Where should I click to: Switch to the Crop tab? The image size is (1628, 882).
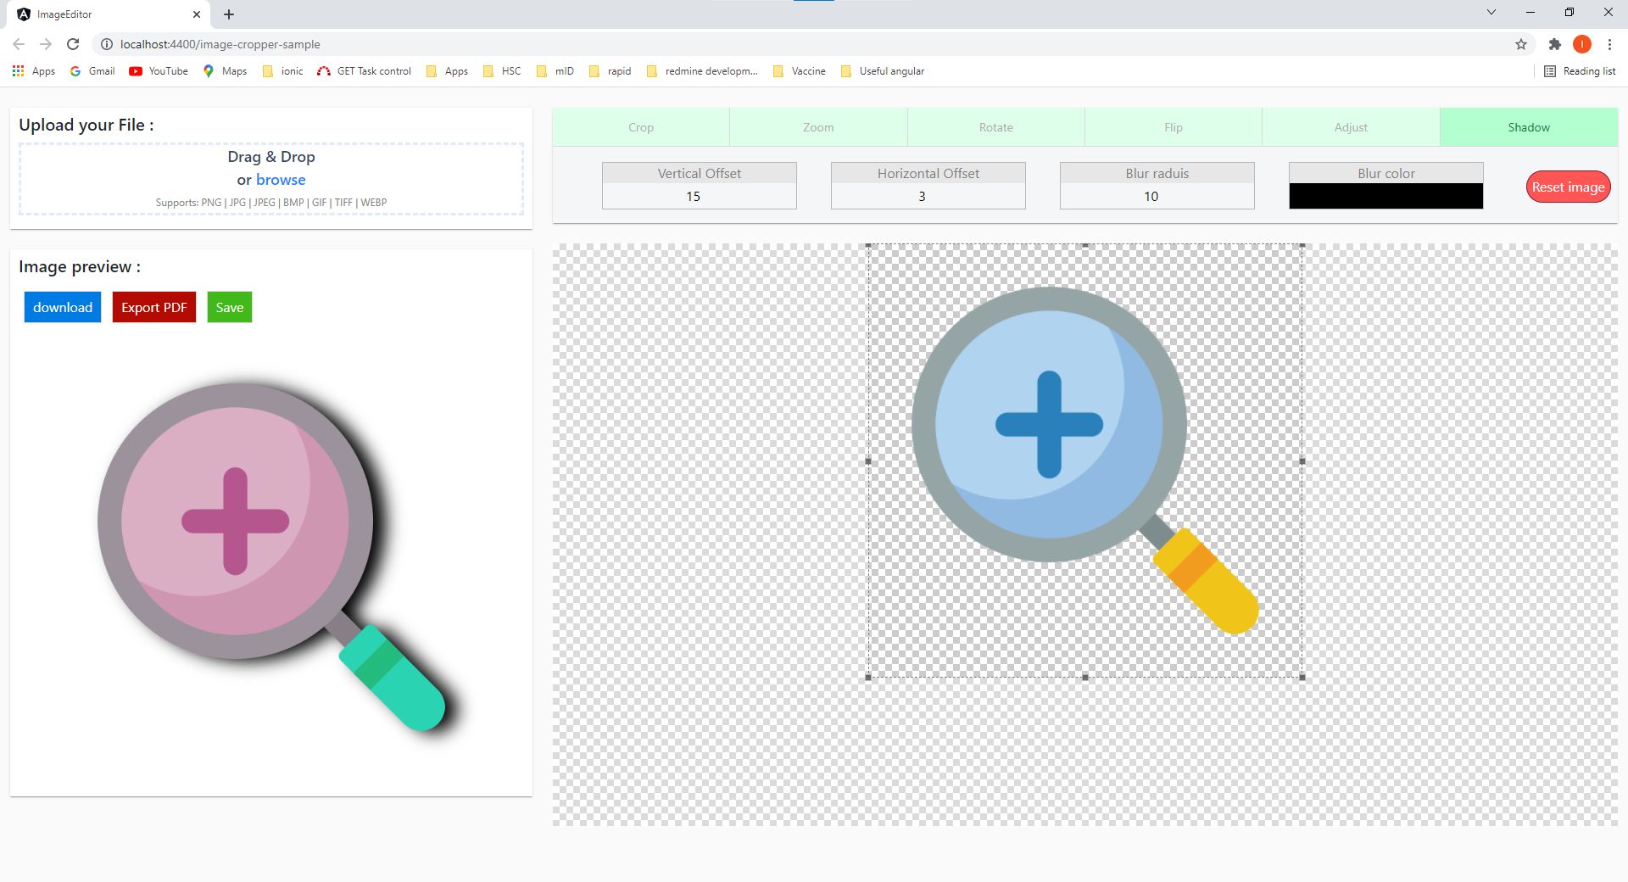(x=641, y=127)
